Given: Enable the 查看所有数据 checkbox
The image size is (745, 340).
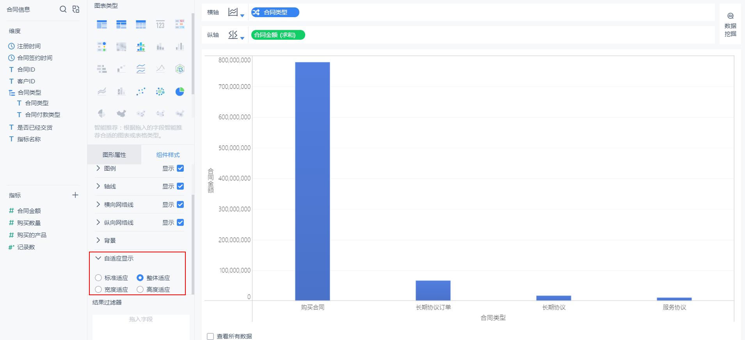Looking at the screenshot, I should point(210,336).
